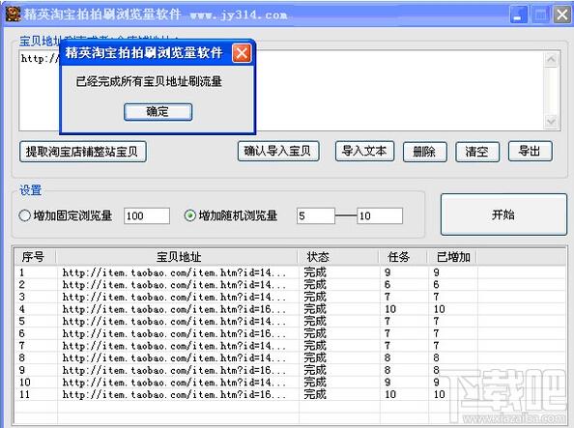Click the 导出 button
Viewport: 574px width, 428px height.
click(x=531, y=152)
